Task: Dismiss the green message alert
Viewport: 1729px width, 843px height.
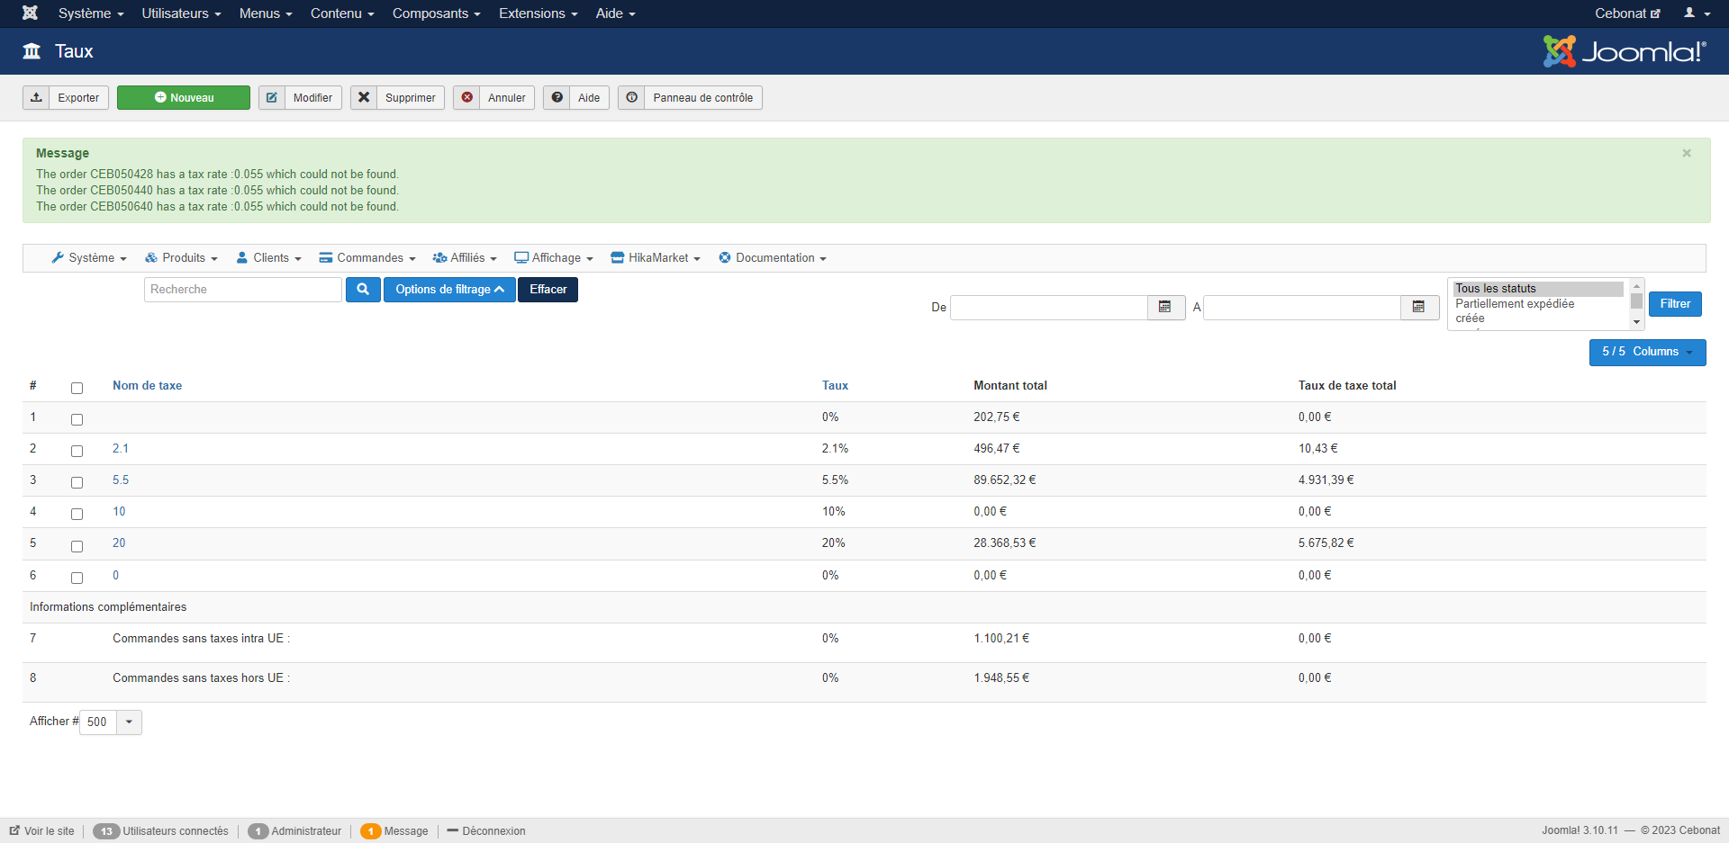Action: coord(1686,154)
